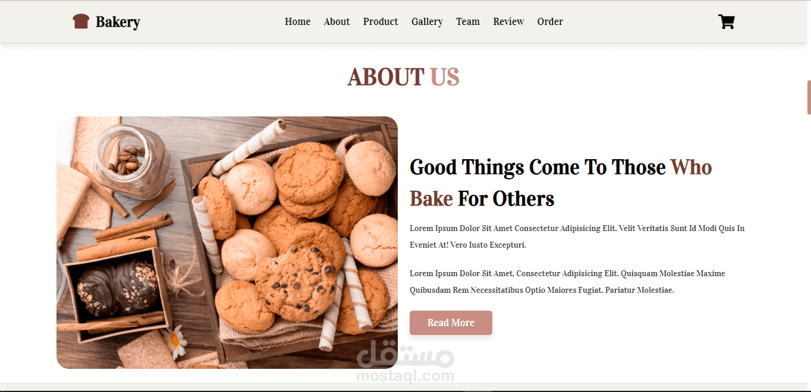Select the Order nav link
Screen dimensions: 811x392
click(x=550, y=21)
